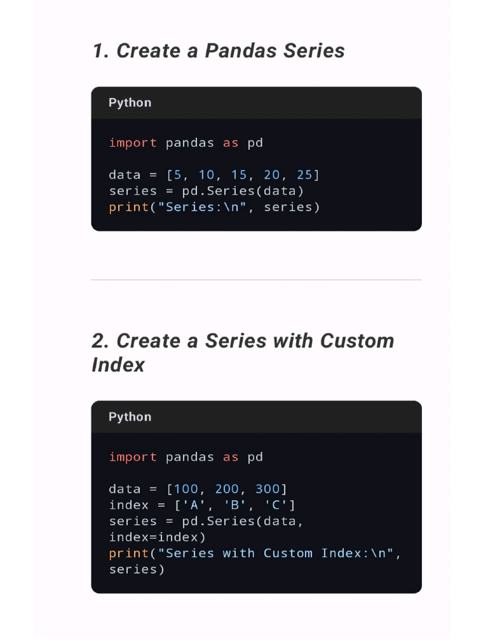Click the number 25 in the first data list
Viewport: 483px width, 644px height.
[304, 175]
